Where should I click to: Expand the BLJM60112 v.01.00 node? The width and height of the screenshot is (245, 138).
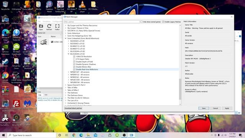(69, 46)
